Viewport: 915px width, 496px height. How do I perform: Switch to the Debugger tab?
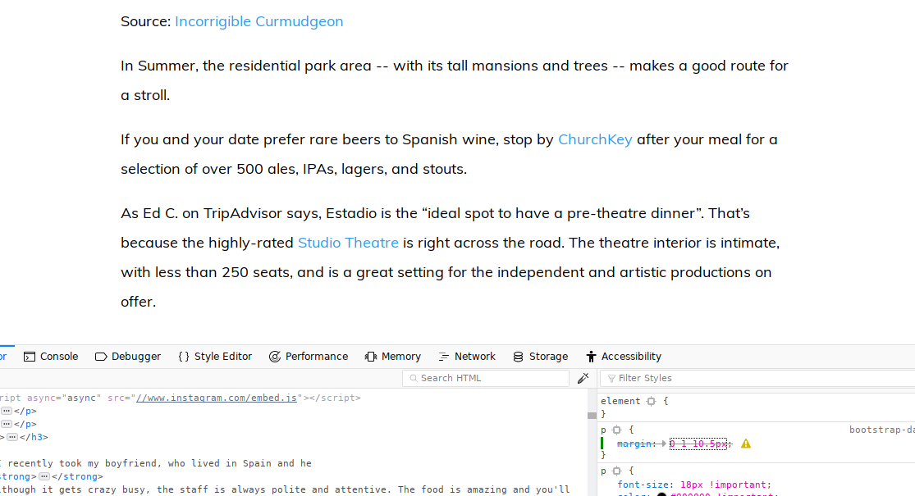(128, 357)
